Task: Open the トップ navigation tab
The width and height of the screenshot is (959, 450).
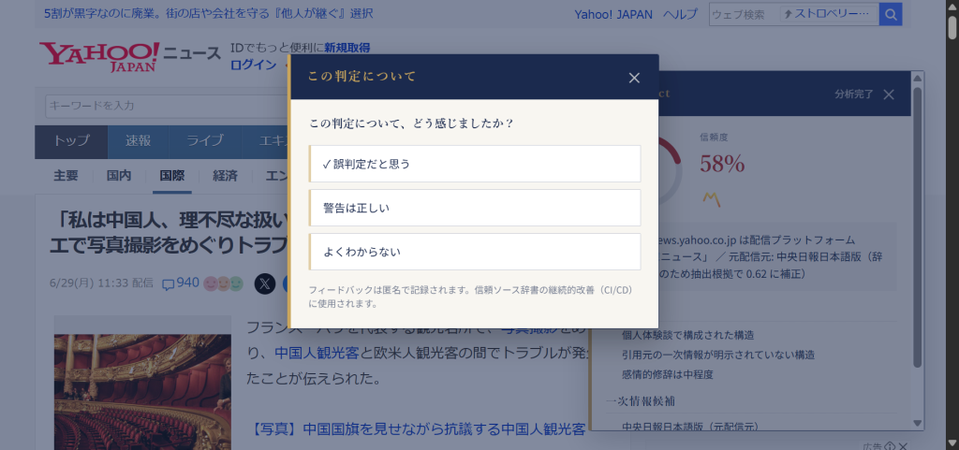Action: [x=71, y=141]
